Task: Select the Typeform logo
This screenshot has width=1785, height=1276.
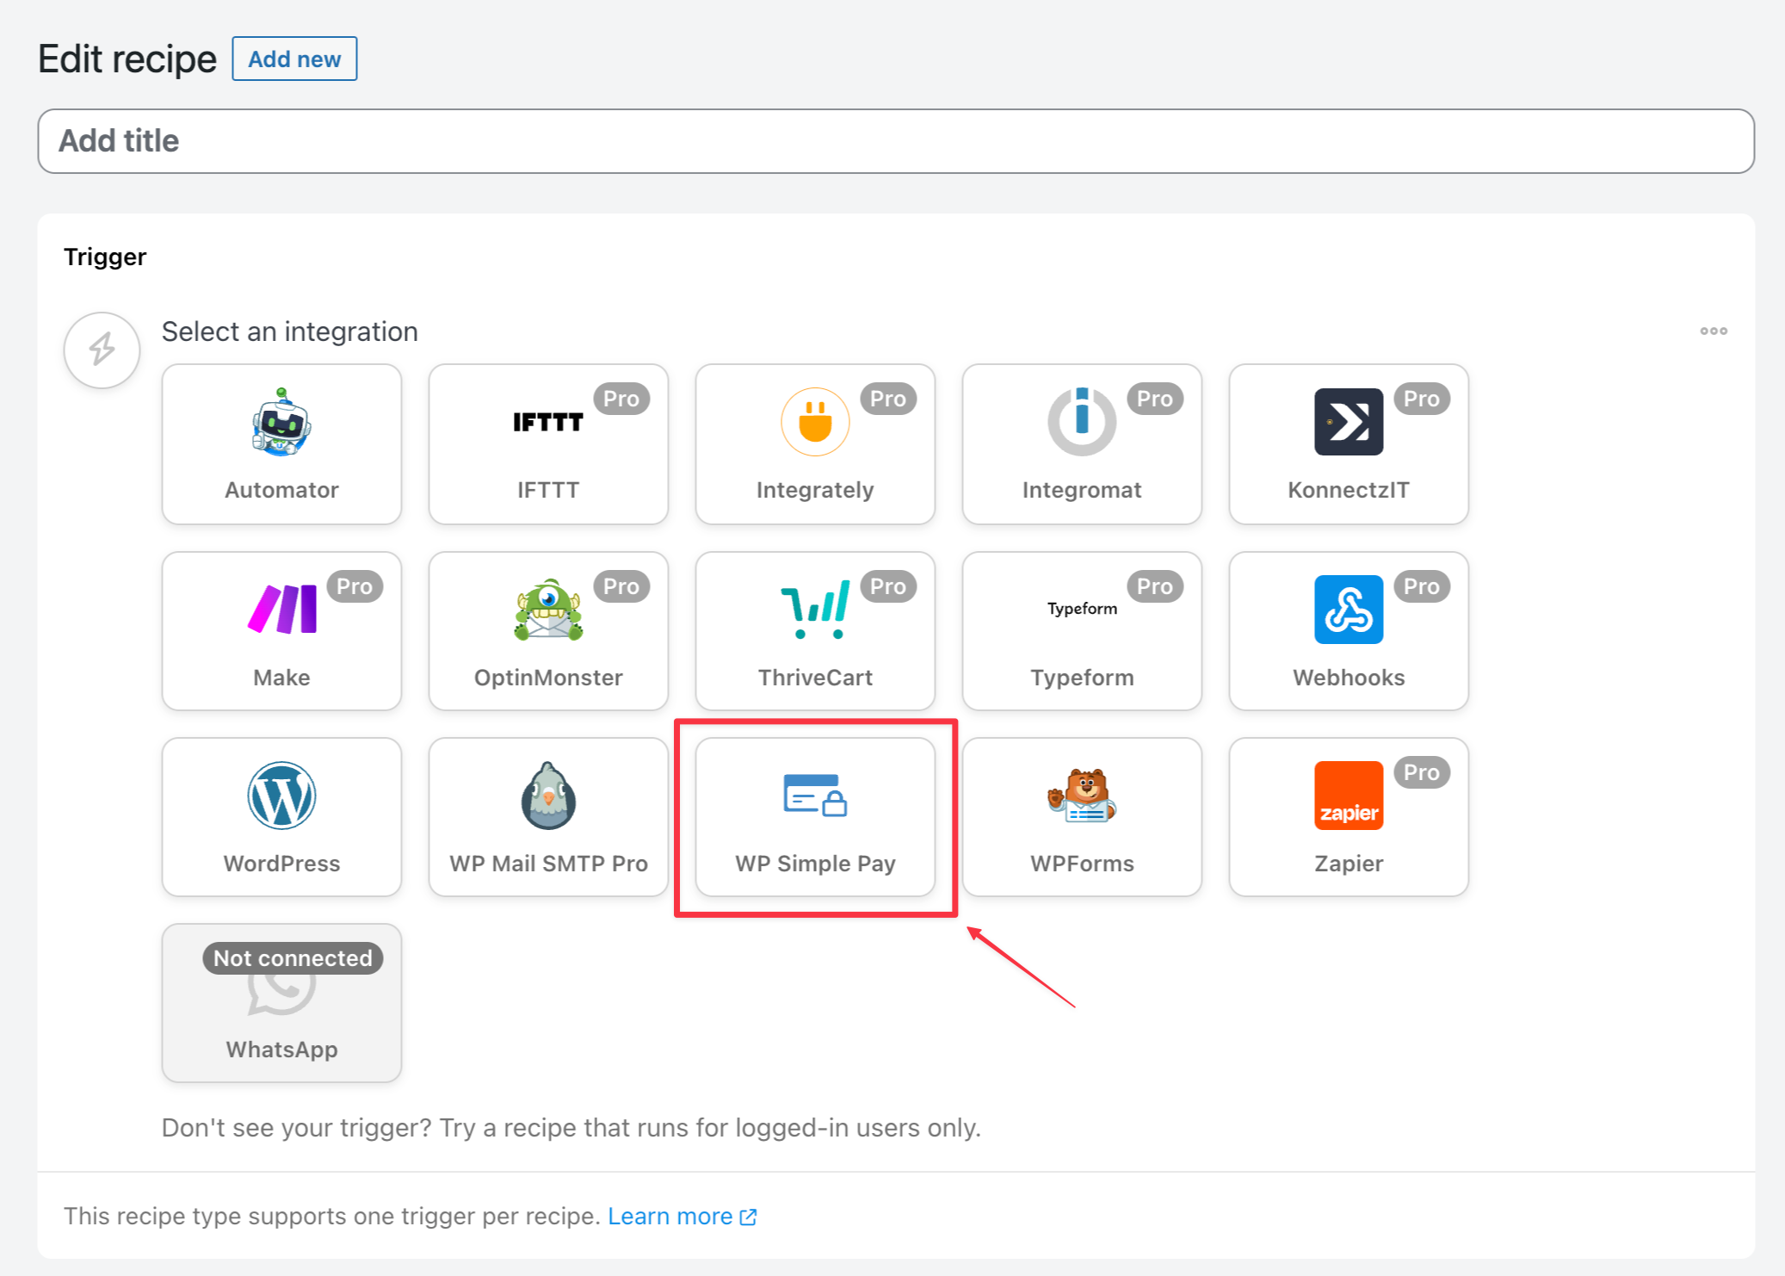Action: [x=1082, y=609]
